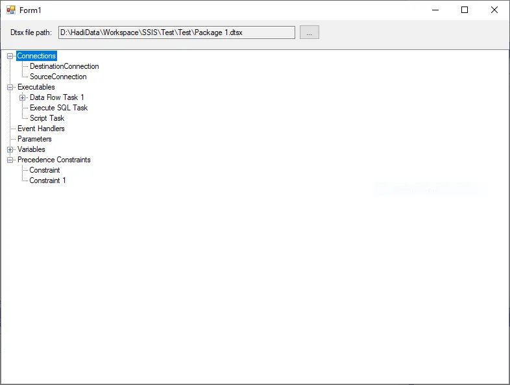Select the Connections tree item
The height and width of the screenshot is (385, 510).
pos(36,56)
